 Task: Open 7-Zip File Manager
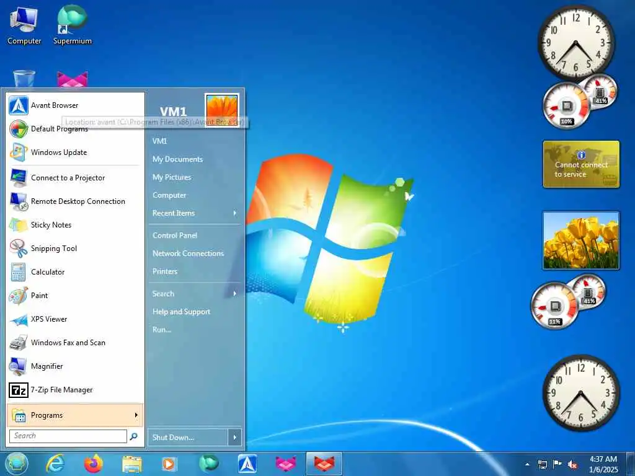tap(75, 390)
